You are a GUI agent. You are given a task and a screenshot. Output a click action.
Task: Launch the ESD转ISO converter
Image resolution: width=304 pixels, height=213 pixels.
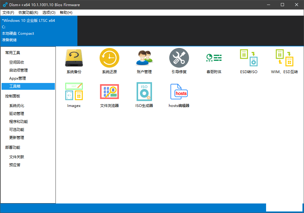point(249,61)
